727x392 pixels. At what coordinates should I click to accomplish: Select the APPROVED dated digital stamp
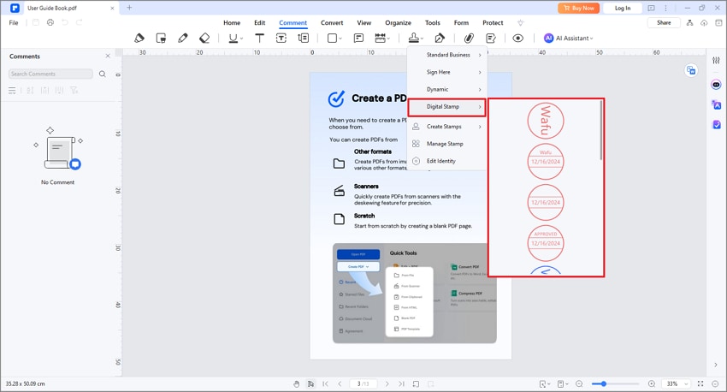tap(546, 243)
